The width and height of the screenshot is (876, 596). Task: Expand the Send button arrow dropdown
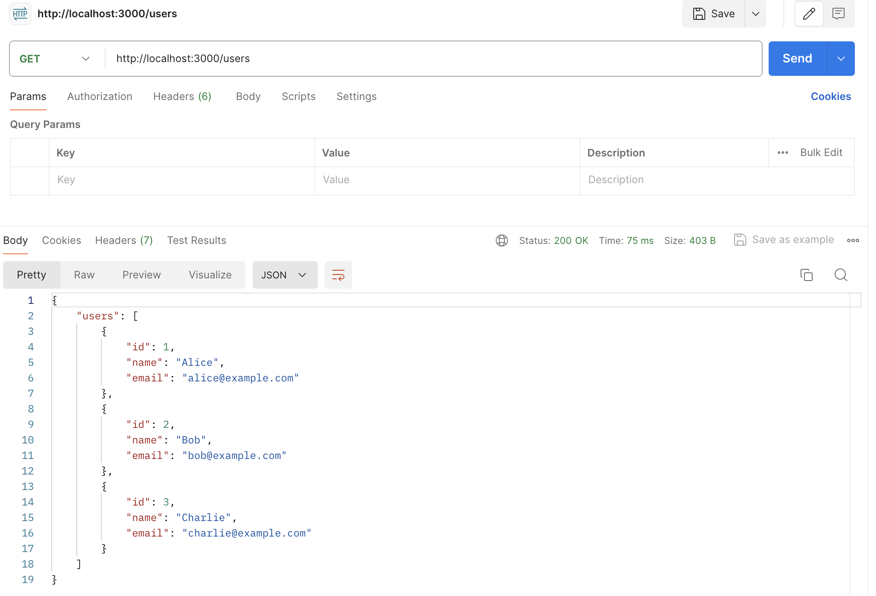point(841,59)
